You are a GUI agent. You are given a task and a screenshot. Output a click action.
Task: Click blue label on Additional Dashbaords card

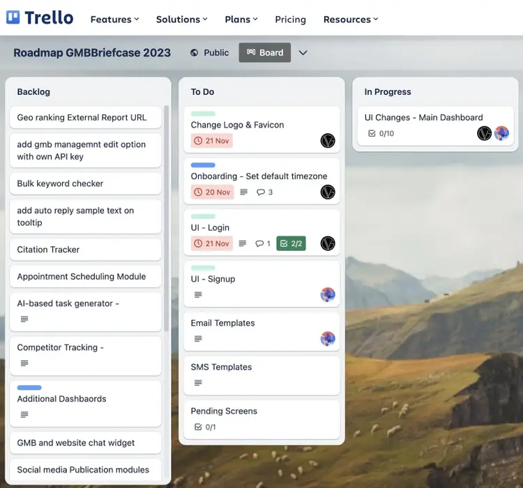point(29,388)
